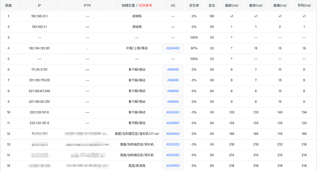
Task: Select the IP cell 192.168.31.1
Action: 40,16
